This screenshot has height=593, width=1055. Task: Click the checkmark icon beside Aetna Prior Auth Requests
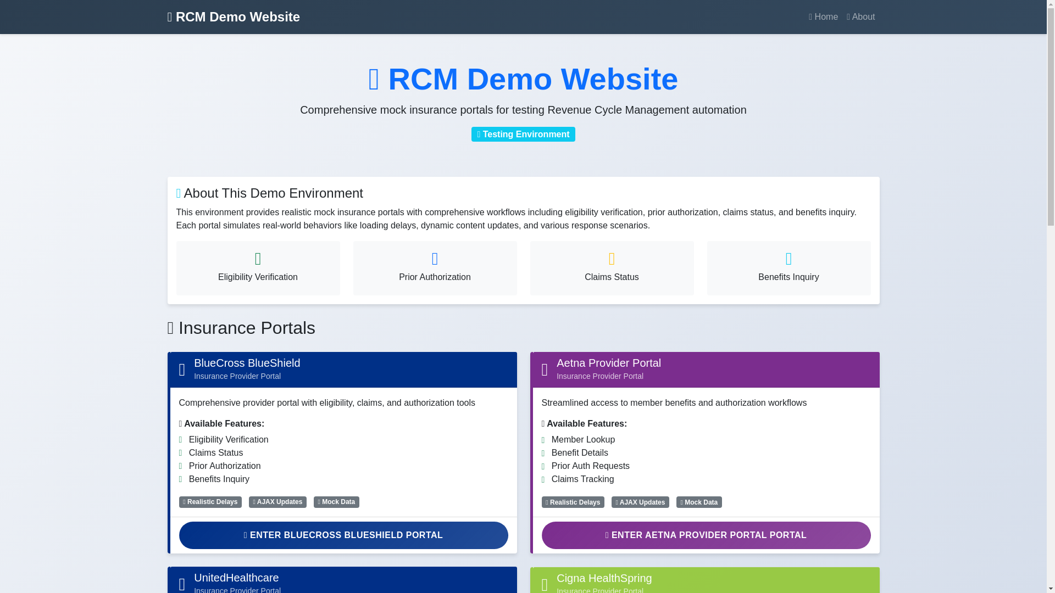(x=543, y=467)
